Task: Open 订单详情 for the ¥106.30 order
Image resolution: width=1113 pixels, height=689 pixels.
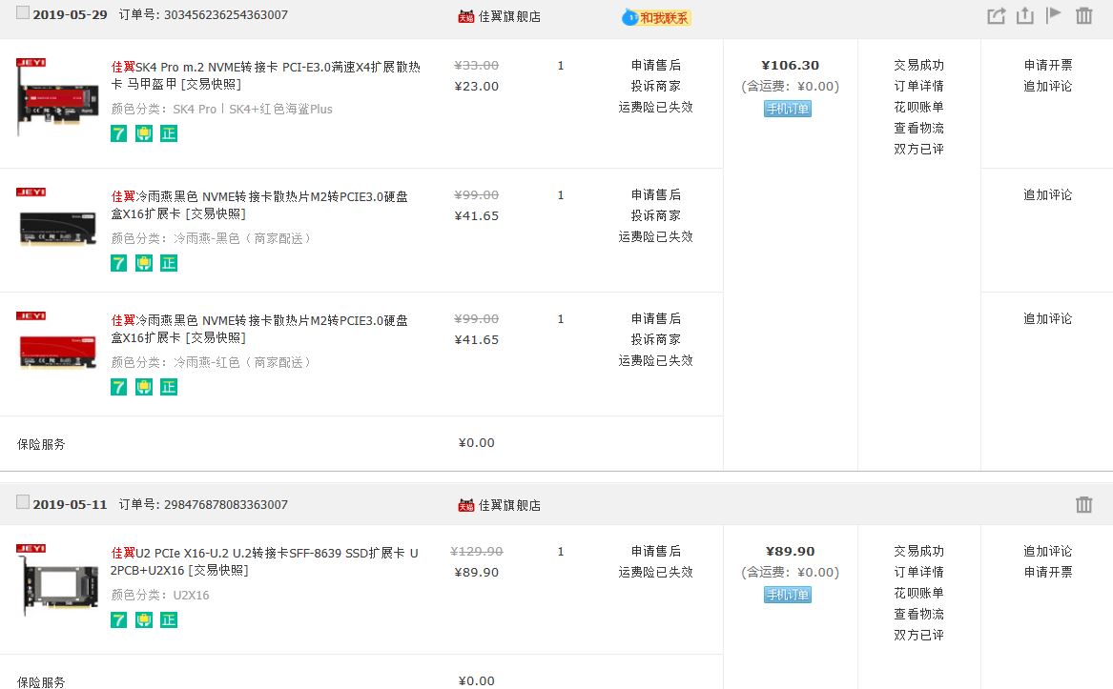Action: point(918,86)
